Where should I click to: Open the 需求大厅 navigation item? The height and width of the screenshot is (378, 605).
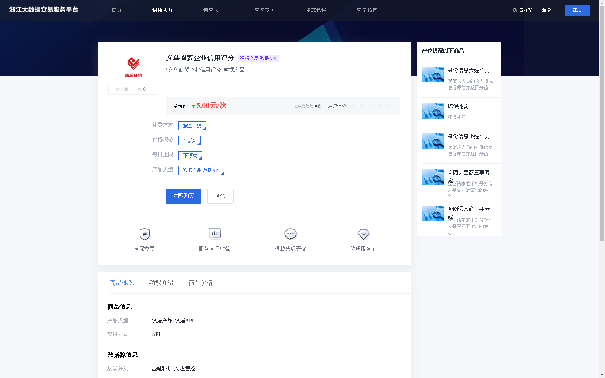coord(214,10)
